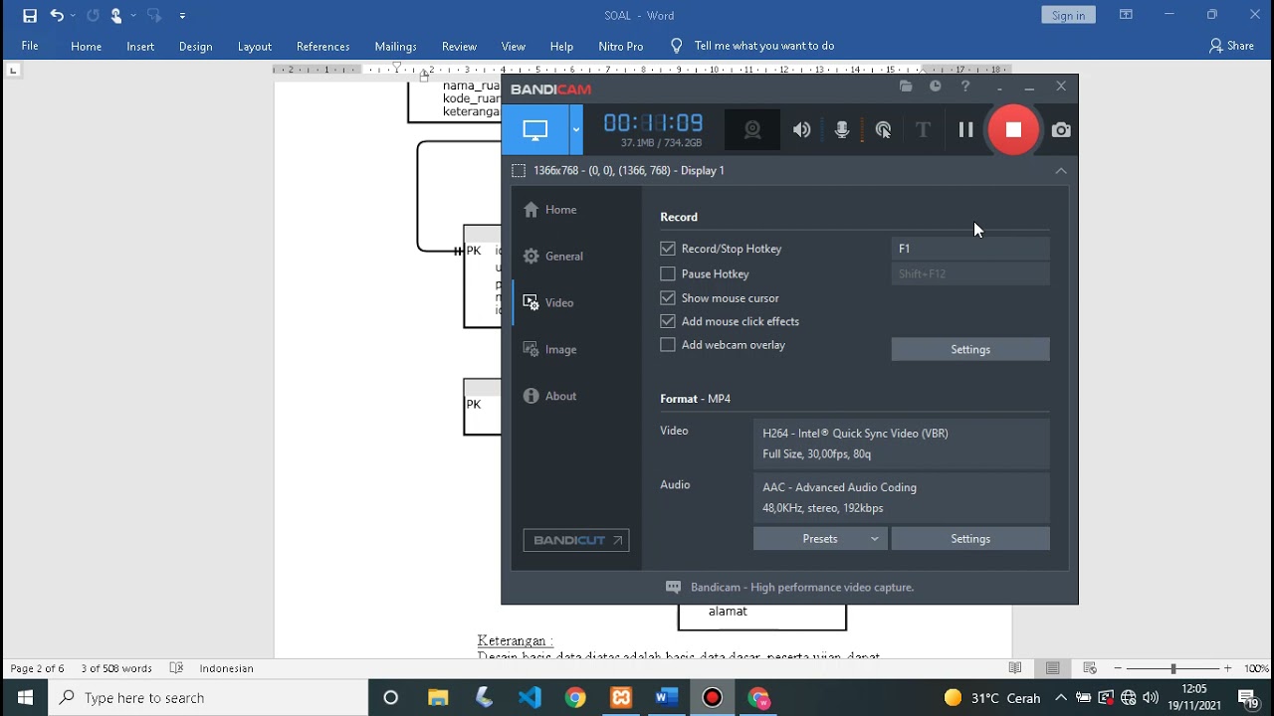Screen dimensions: 1274x716
Task: Open the Presets dropdown
Action: [x=820, y=539]
